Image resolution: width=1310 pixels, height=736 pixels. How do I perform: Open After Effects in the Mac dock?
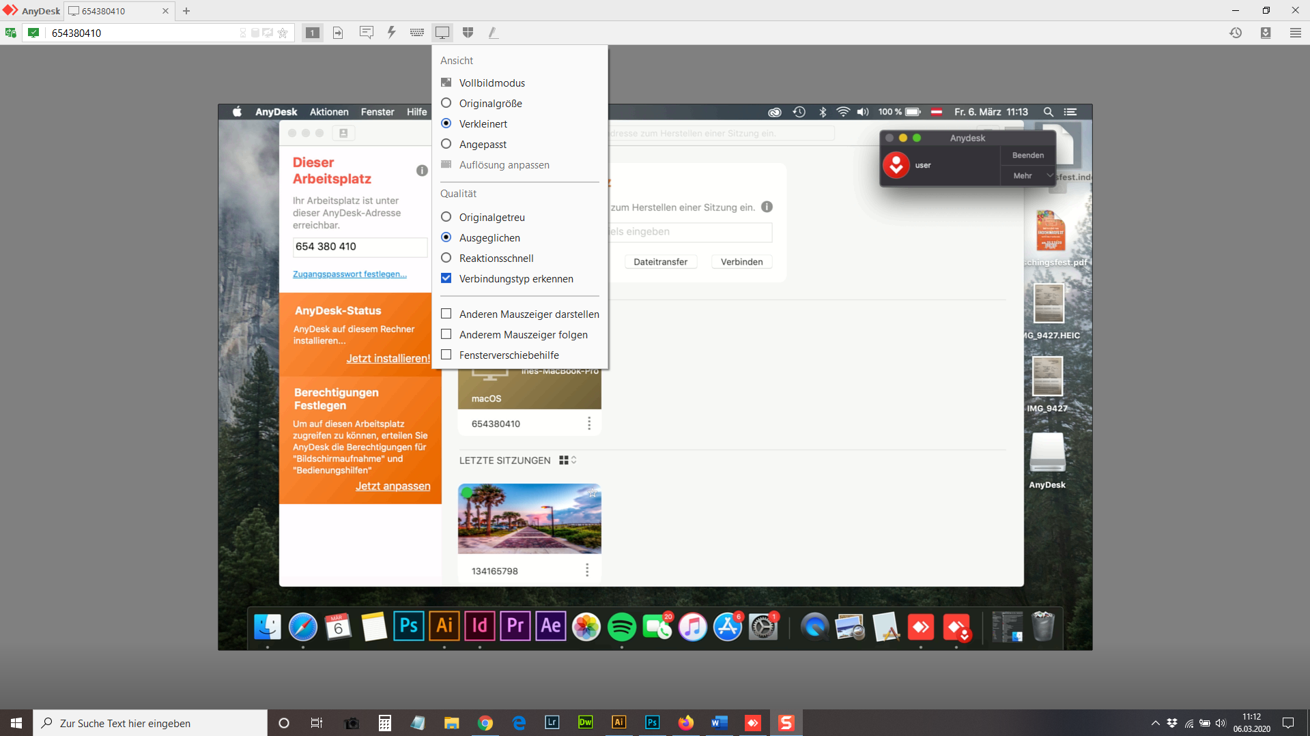click(x=550, y=626)
